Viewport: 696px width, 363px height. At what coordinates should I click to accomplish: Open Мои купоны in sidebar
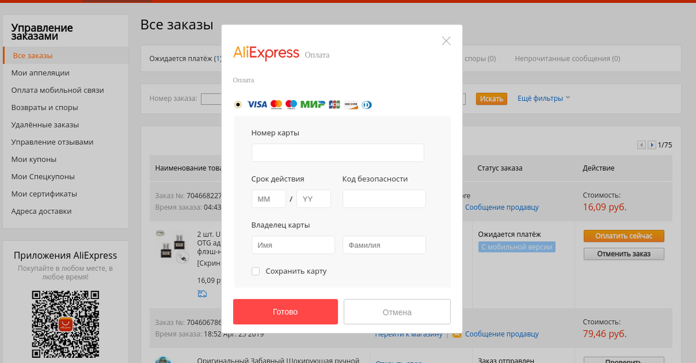[34, 159]
